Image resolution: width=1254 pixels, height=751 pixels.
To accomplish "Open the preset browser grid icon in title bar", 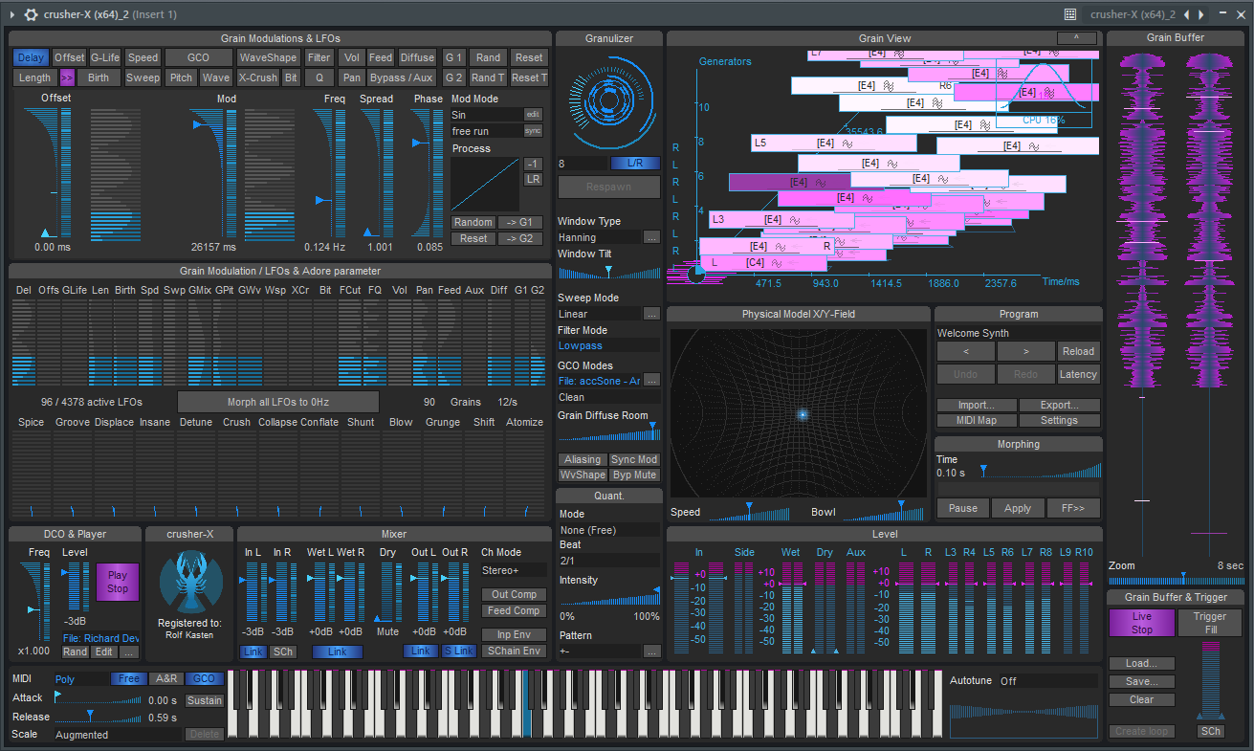I will (1070, 14).
